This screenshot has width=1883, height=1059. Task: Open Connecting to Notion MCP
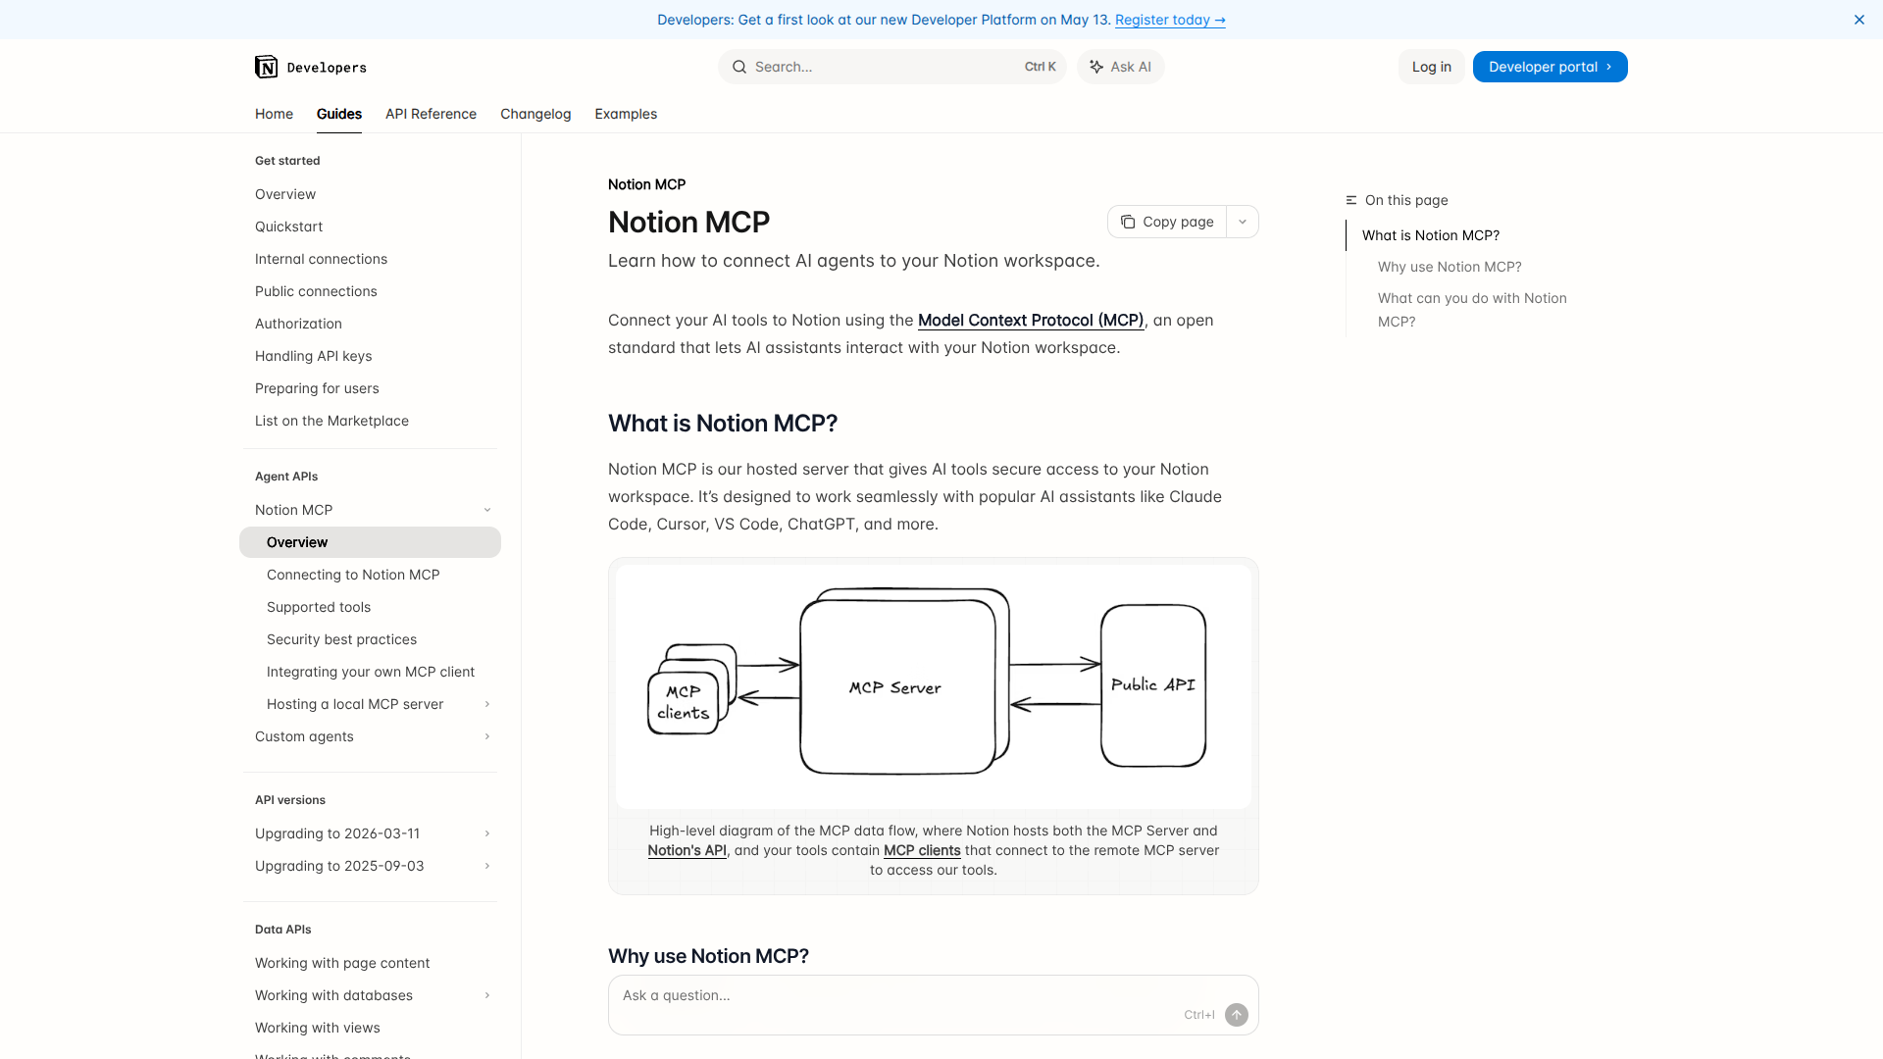353,575
